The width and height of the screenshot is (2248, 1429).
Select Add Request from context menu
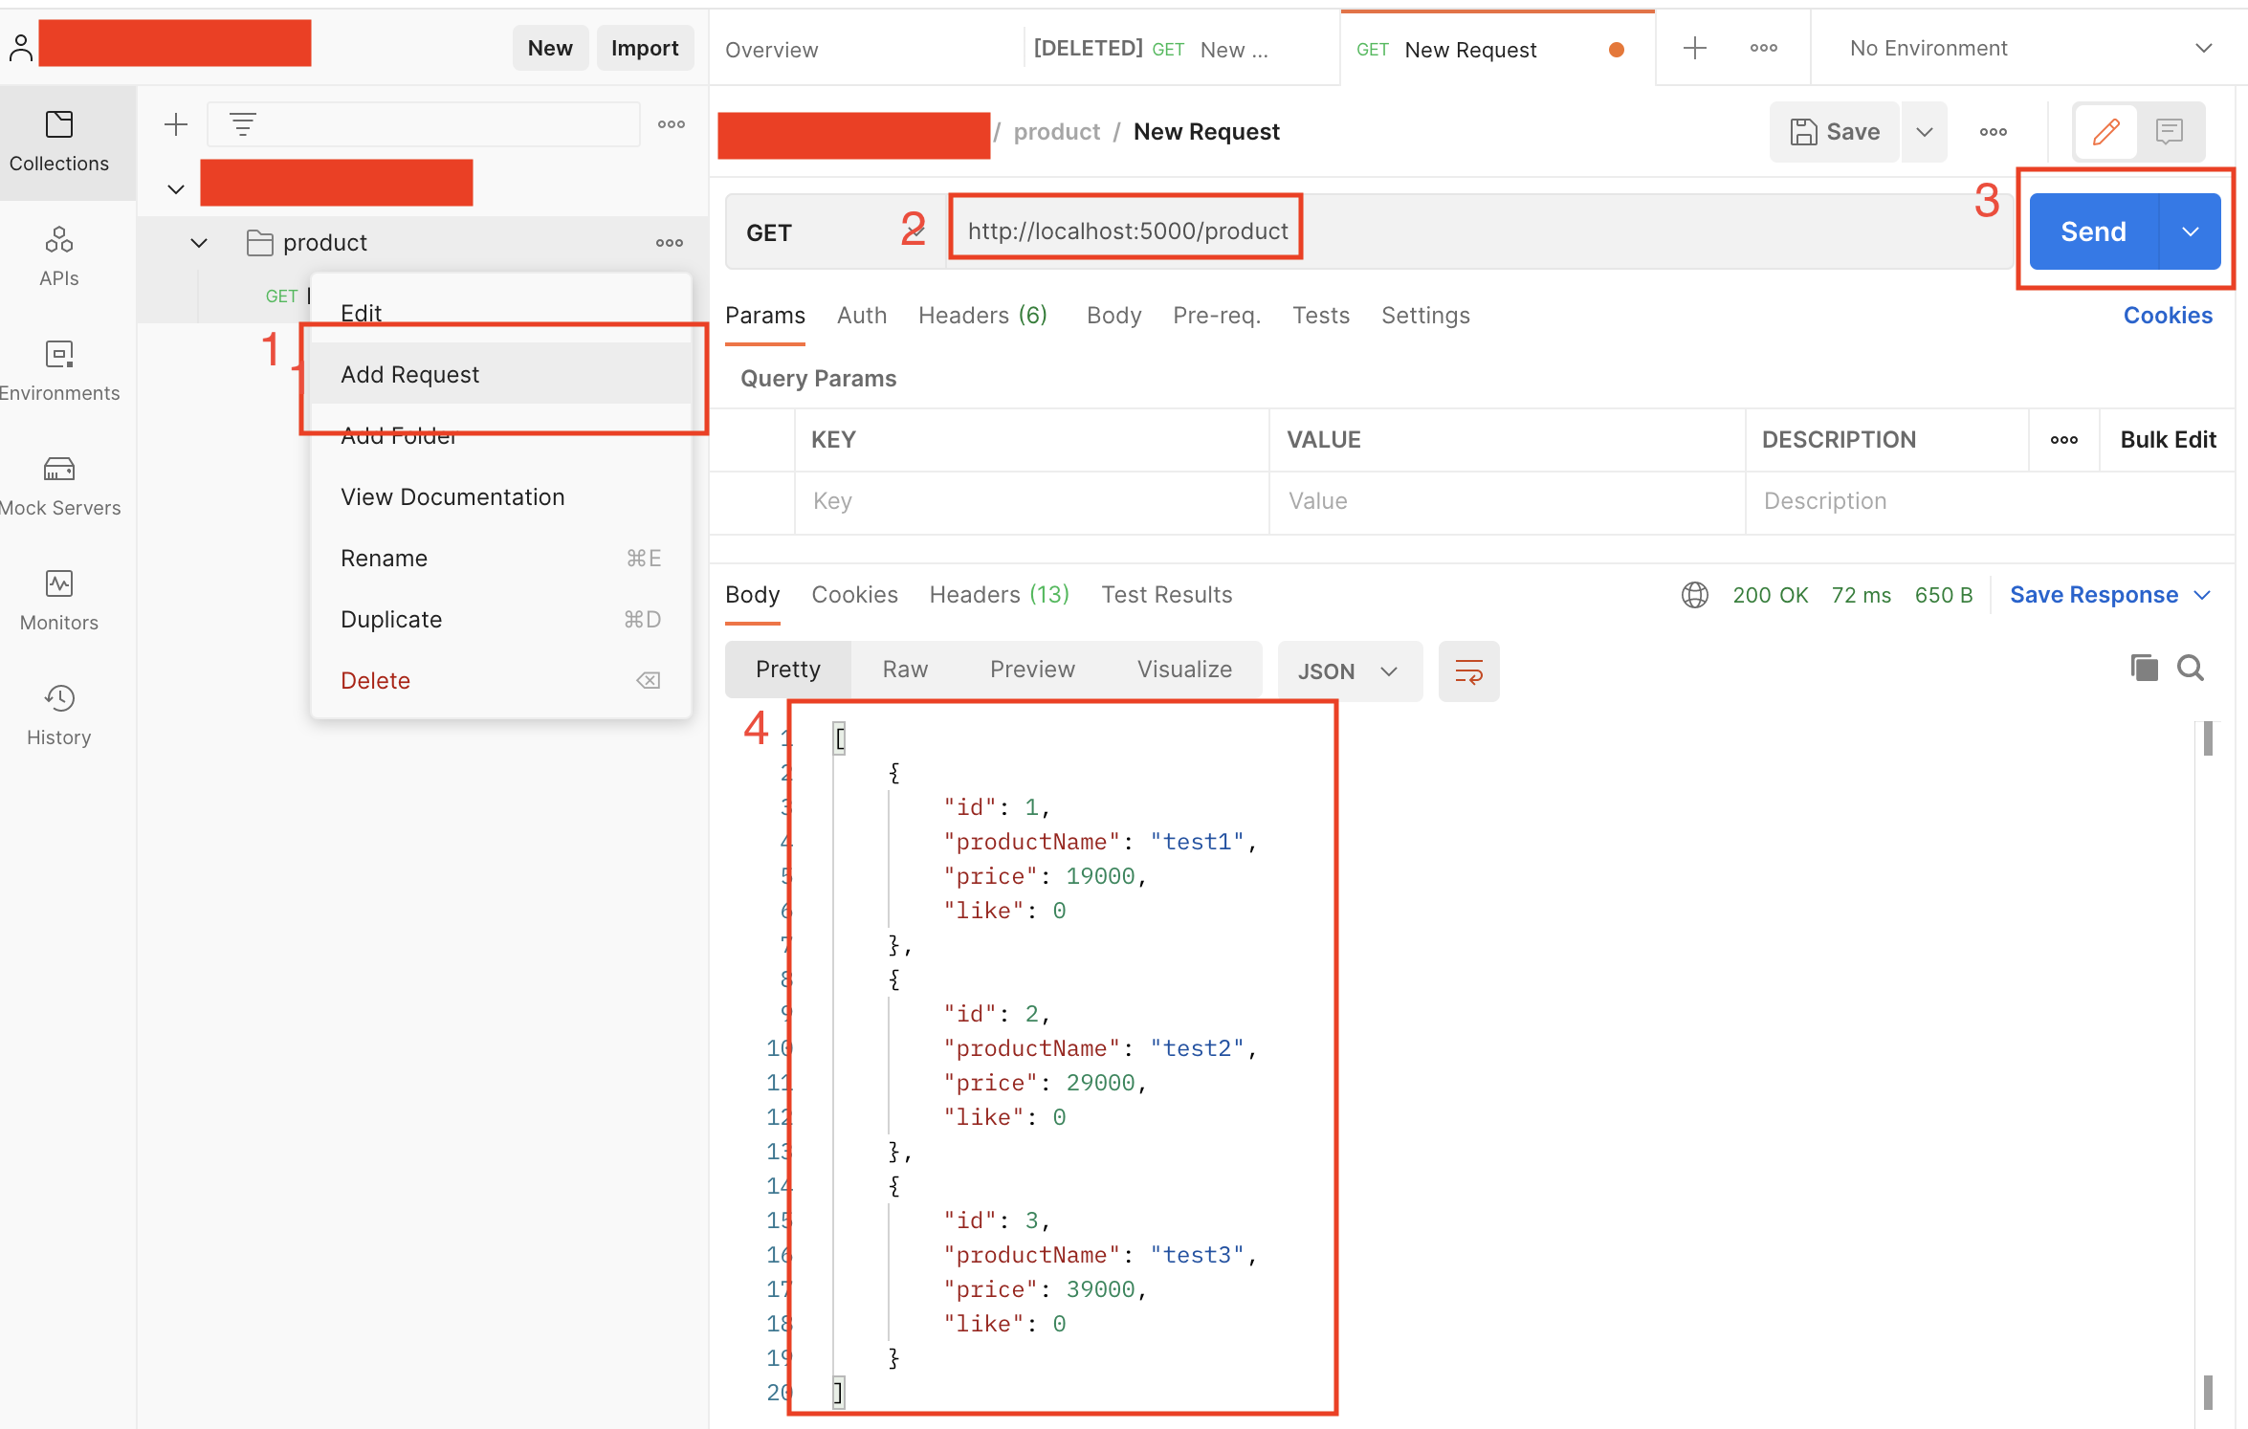pos(410,375)
